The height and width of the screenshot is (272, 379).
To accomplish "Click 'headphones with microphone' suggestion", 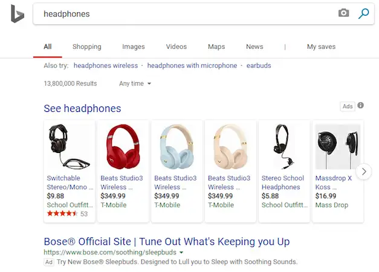I will (192, 65).
